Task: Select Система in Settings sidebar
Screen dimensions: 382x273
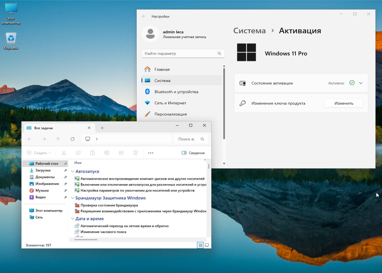Action: 182,81
